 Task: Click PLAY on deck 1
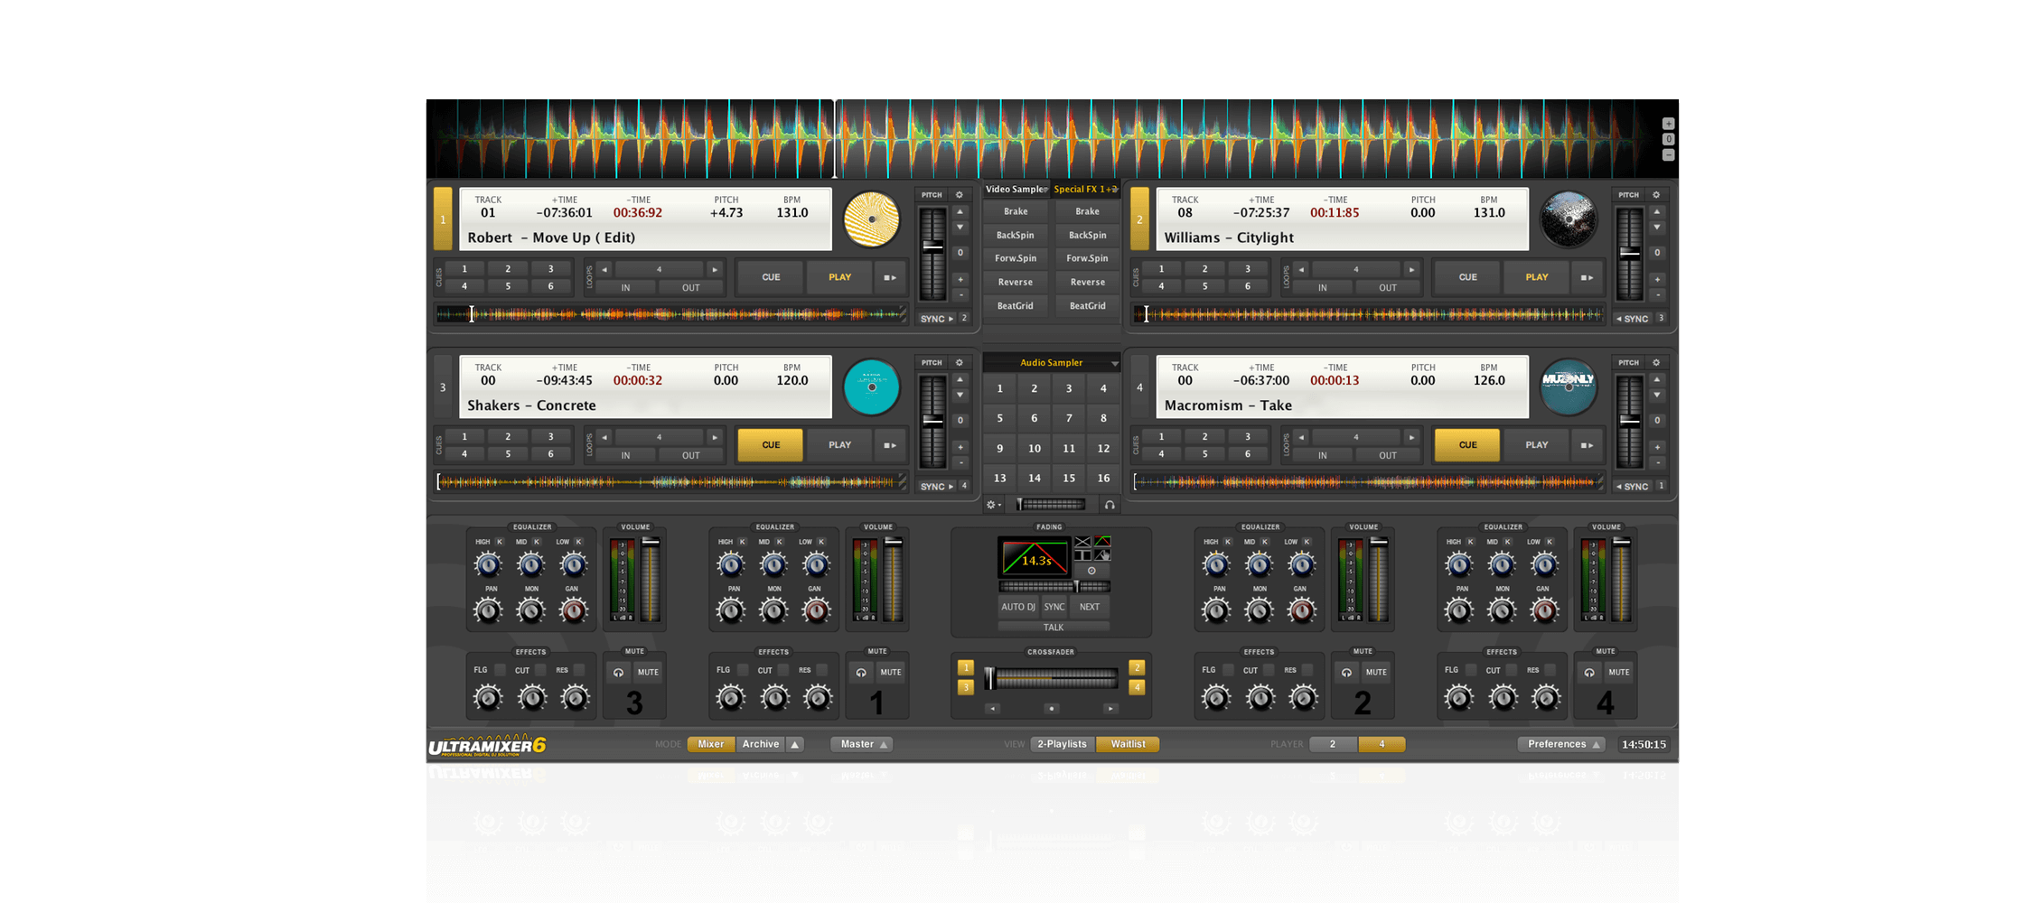pos(840,277)
